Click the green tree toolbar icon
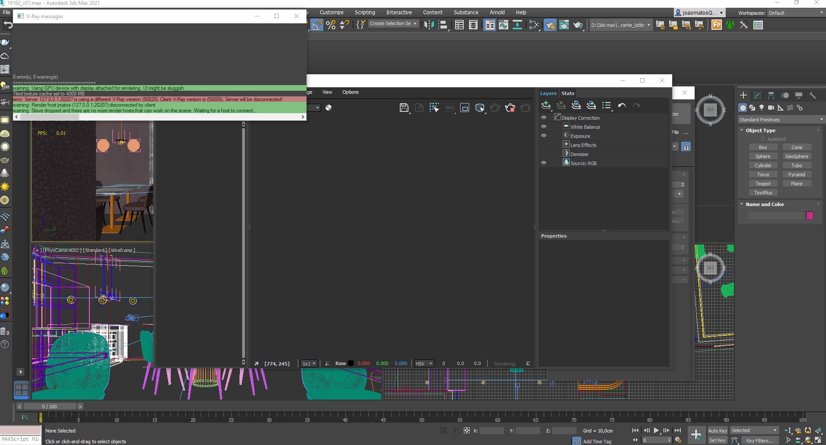The image size is (826, 445). 730,25
